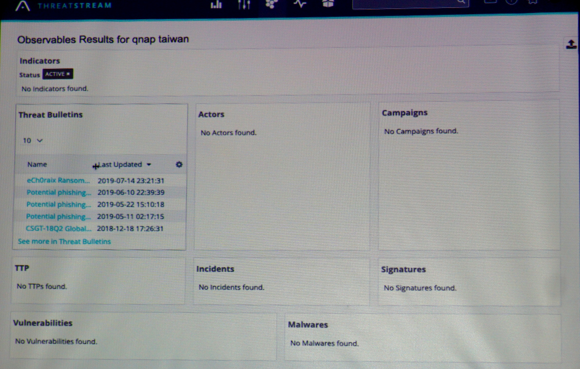
Task: Click the No Vulnerabilities found text
Action: pos(56,341)
